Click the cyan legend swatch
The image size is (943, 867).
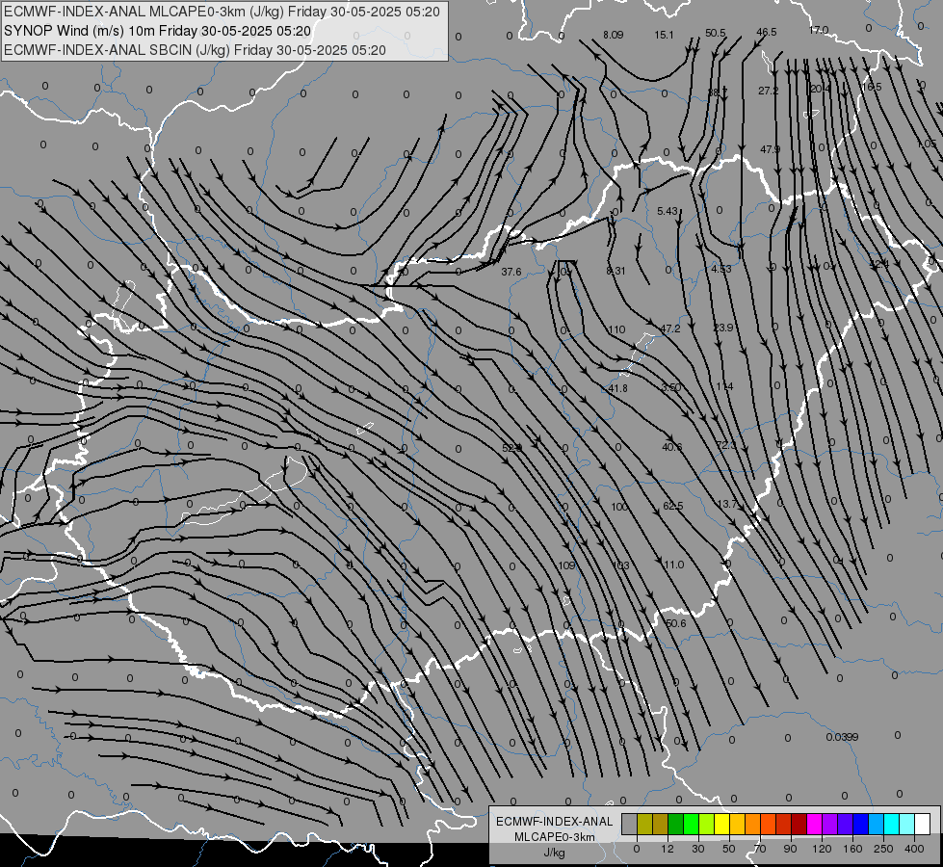pos(892,825)
